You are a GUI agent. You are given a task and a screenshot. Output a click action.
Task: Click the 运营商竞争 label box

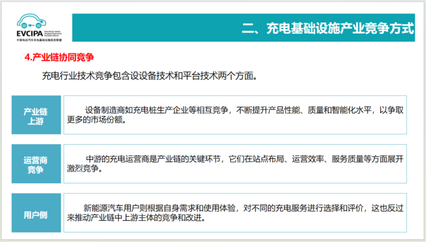[x=36, y=164]
